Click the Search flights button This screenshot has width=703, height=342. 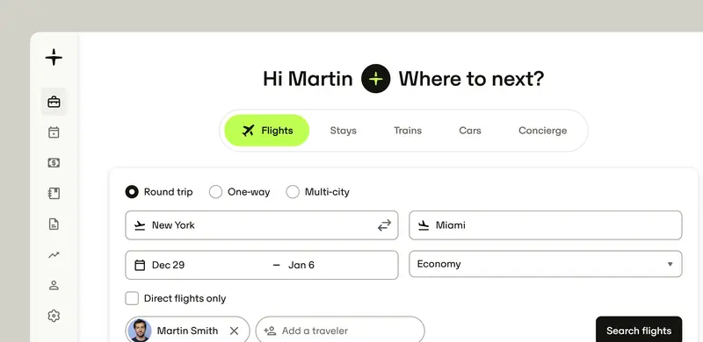(639, 331)
